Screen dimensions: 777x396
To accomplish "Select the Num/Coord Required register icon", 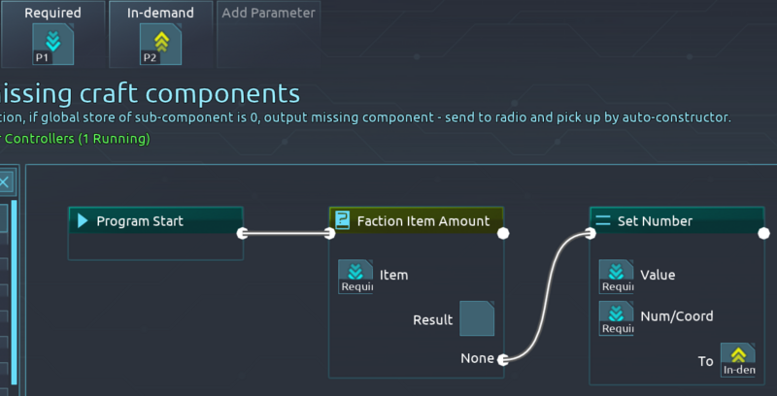I will point(616,317).
